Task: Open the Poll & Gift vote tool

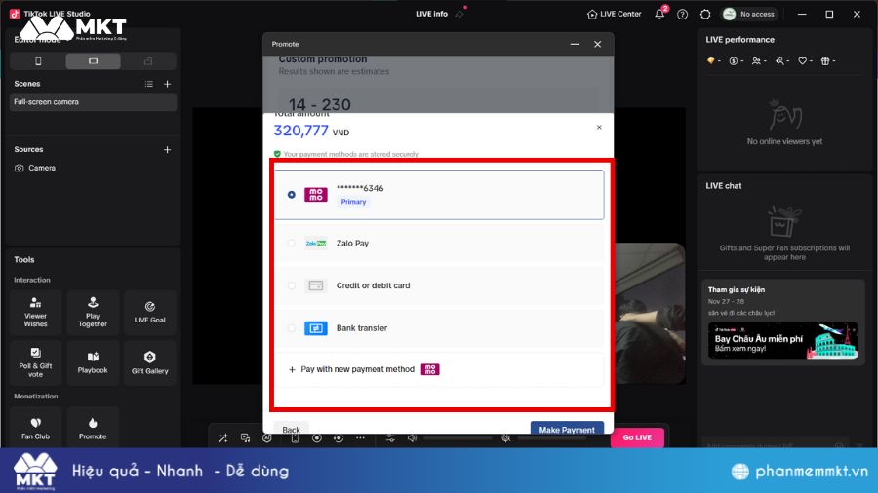Action: point(35,362)
